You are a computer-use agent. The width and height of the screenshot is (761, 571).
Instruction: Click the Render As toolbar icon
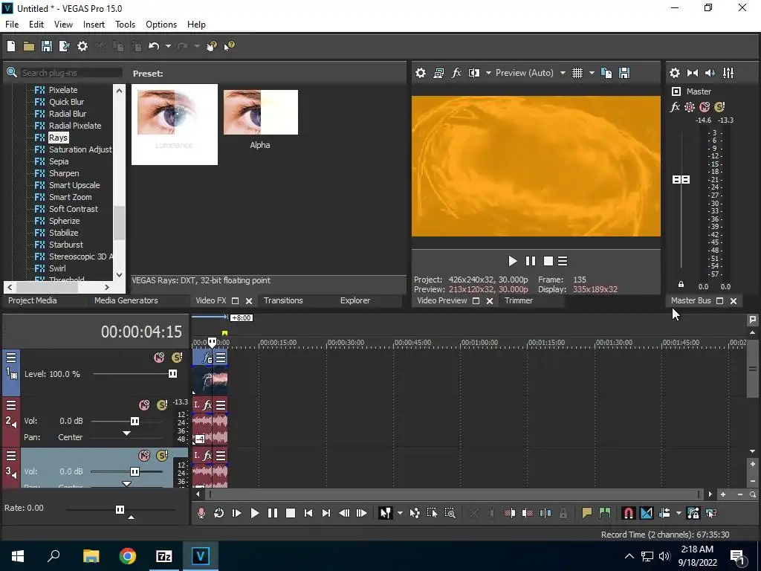point(65,46)
